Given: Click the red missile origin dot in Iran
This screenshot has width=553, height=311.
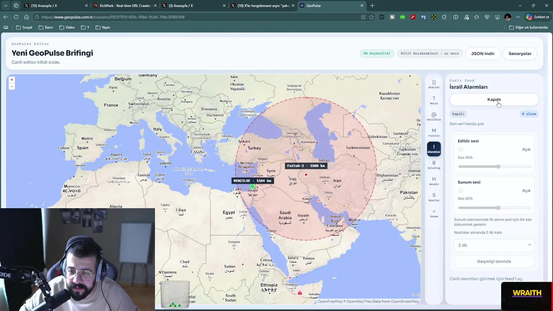Looking at the screenshot, I should 306,175.
